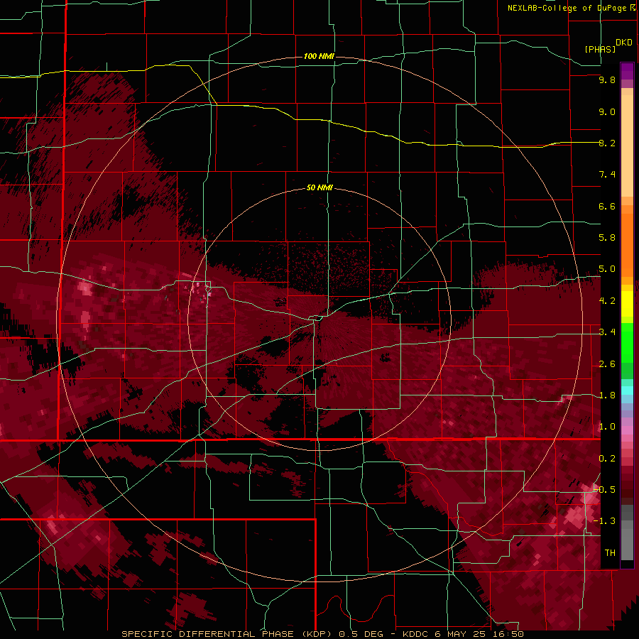Click the -1.3 value on the color scale
This screenshot has width=639, height=639.
604,521
